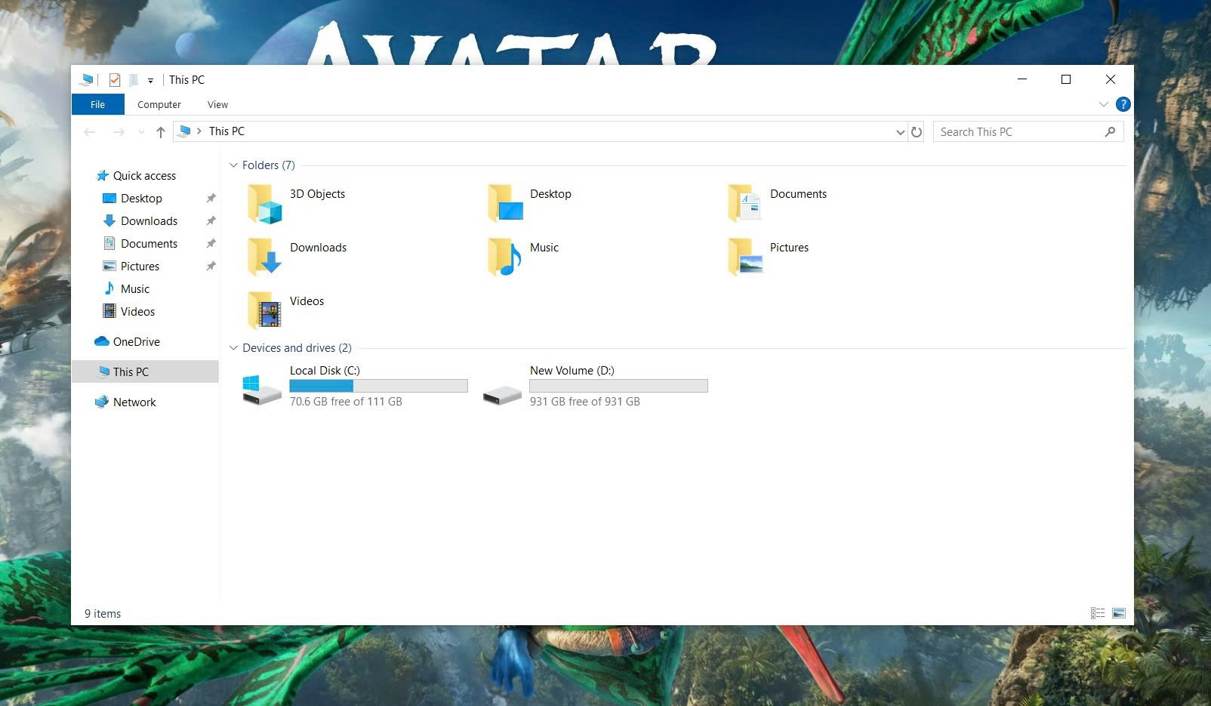Click the Refresh icon in address bar
The height and width of the screenshot is (706, 1211).
917,132
